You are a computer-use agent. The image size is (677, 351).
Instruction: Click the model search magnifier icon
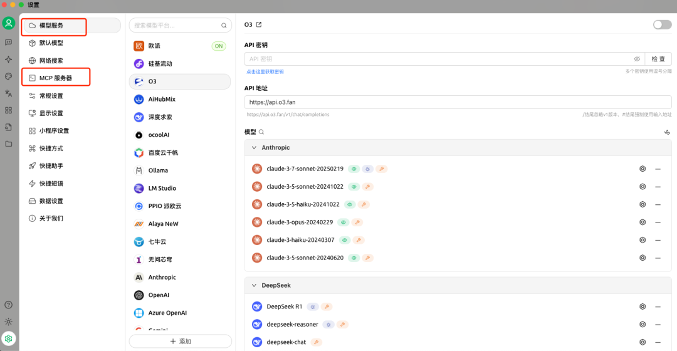[x=261, y=132]
